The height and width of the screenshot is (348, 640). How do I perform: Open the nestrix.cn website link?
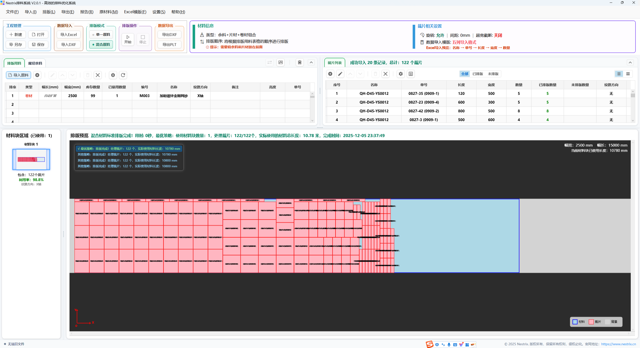[x=618, y=344]
